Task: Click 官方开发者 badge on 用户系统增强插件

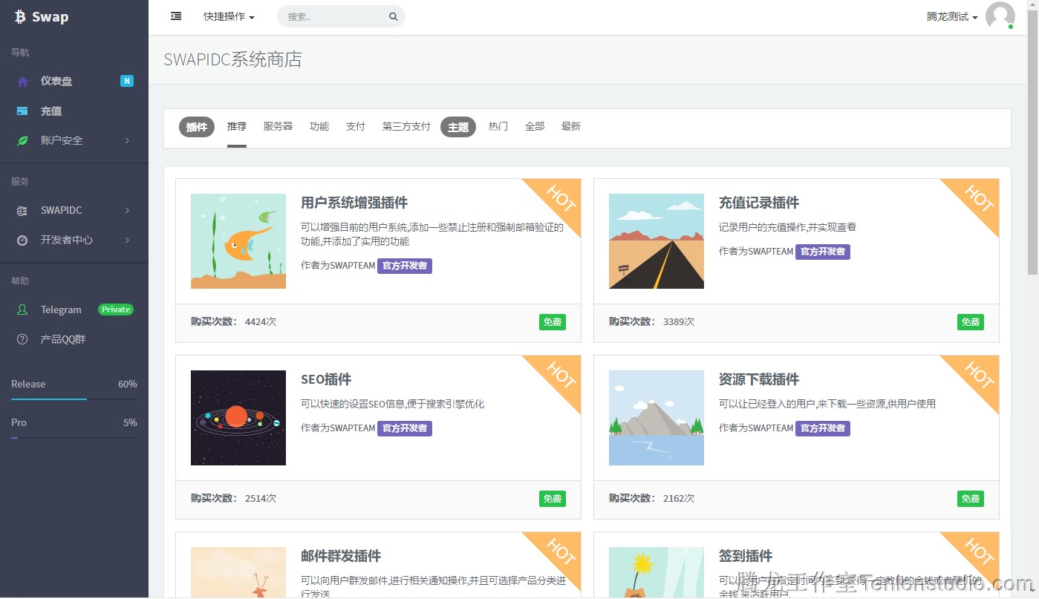Action: (405, 266)
